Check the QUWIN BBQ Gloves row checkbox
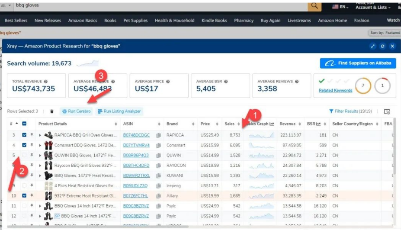This screenshot has height=230, width=401. tap(24, 155)
